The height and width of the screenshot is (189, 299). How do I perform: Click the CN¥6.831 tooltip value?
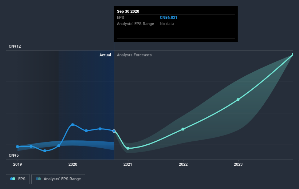(168, 17)
